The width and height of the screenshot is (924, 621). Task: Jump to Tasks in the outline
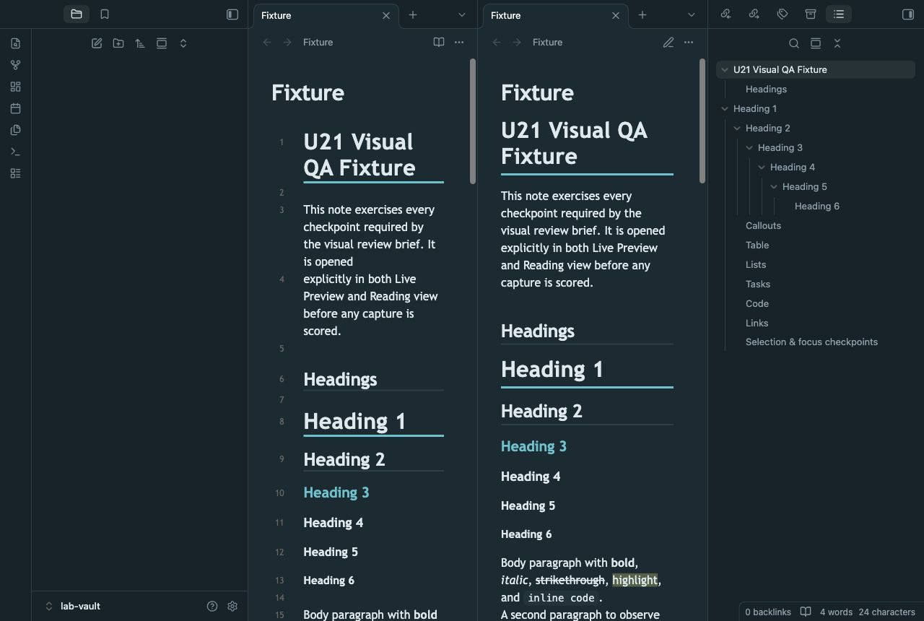tap(758, 285)
